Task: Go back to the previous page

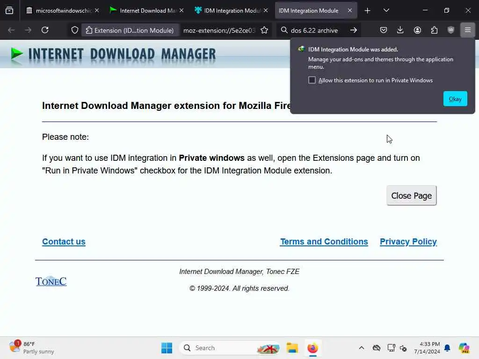Action: [11, 30]
